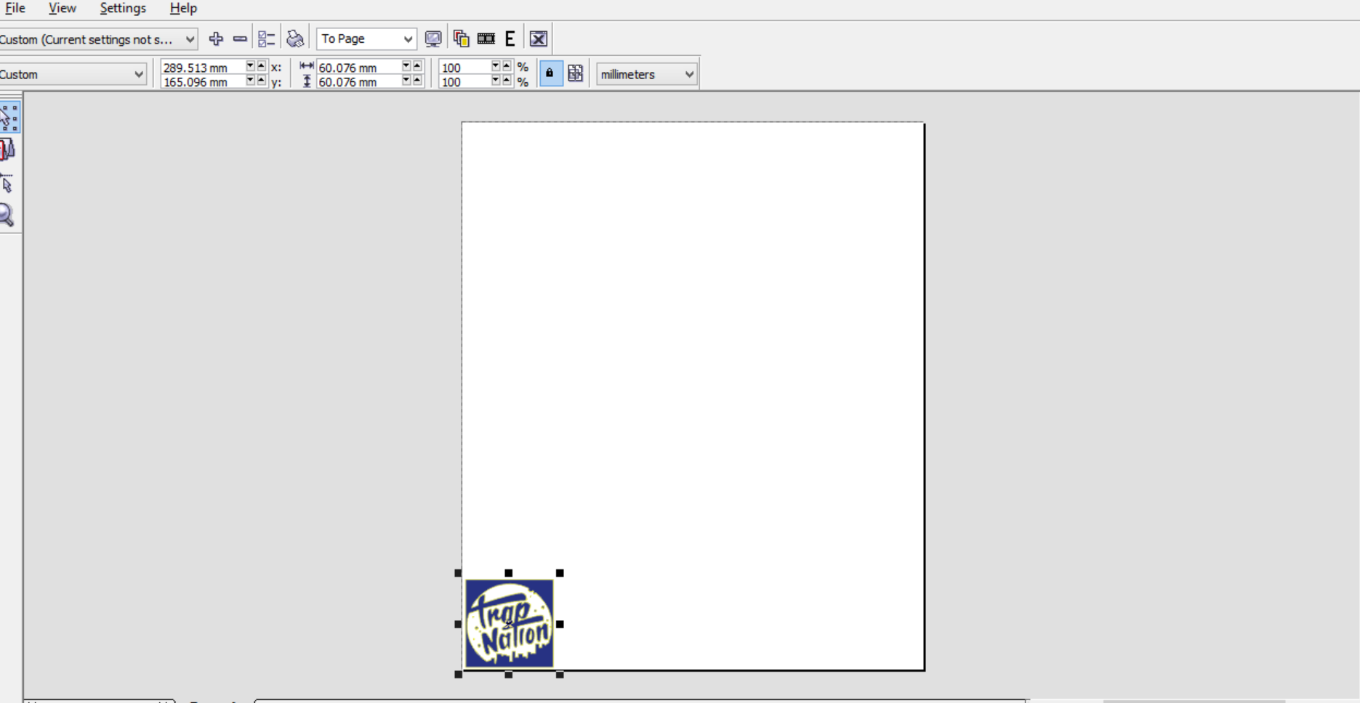The width and height of the screenshot is (1360, 703).
Task: Click the horizontal scale factor field 100
Action: tap(464, 68)
